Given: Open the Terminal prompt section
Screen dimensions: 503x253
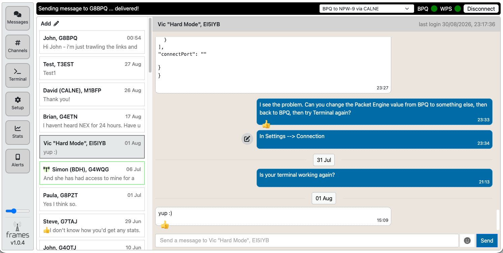Looking at the screenshot, I should pos(18,75).
